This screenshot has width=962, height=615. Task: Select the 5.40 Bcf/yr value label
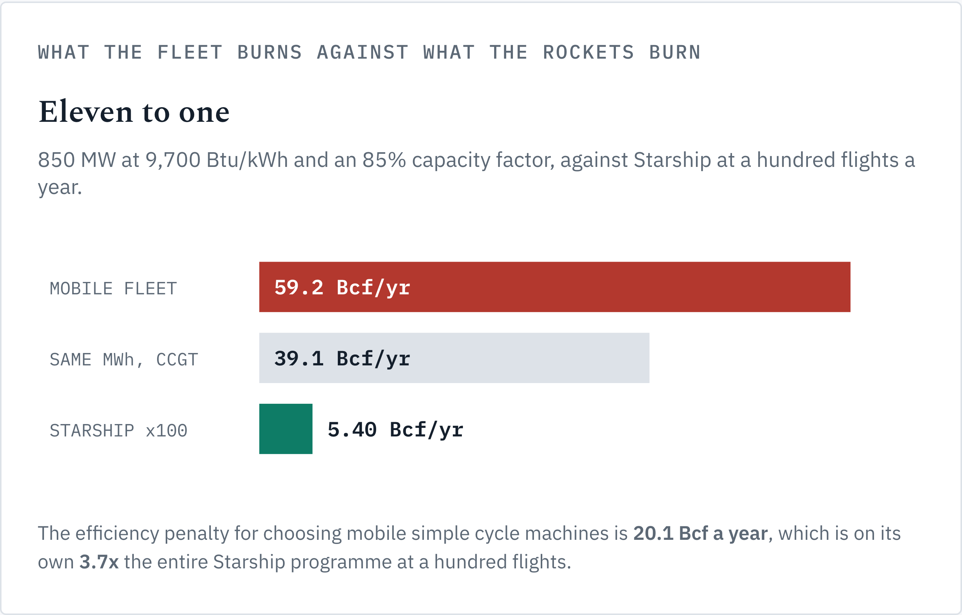pos(395,430)
